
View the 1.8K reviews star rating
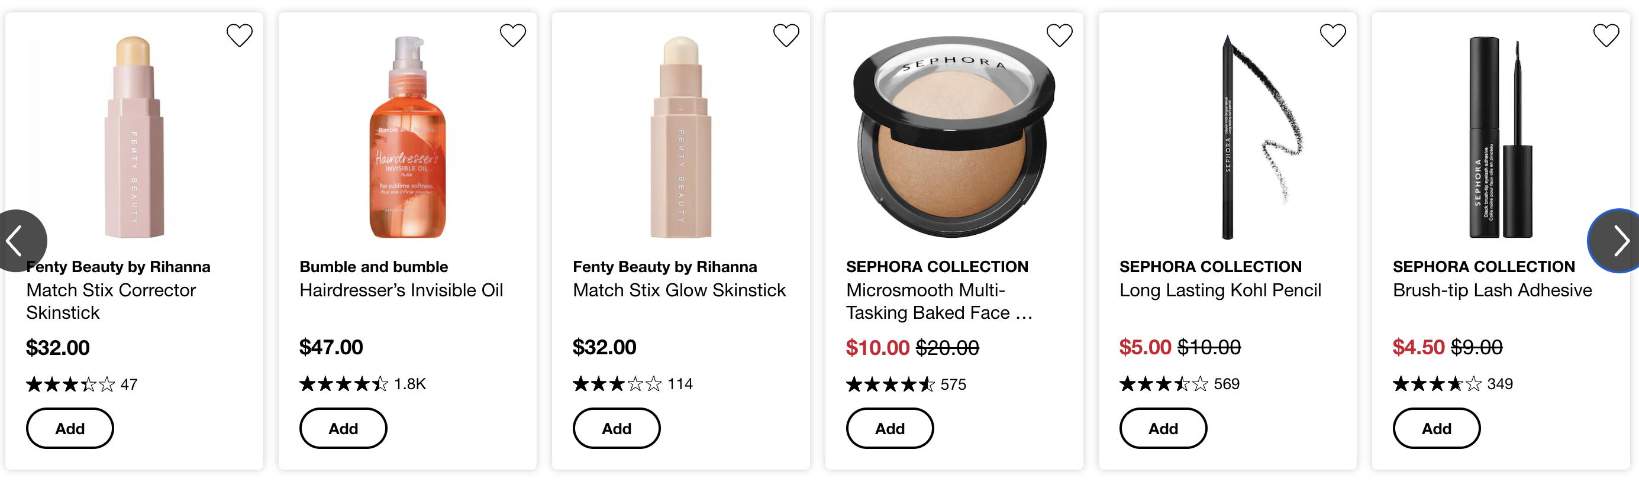pos(363,384)
